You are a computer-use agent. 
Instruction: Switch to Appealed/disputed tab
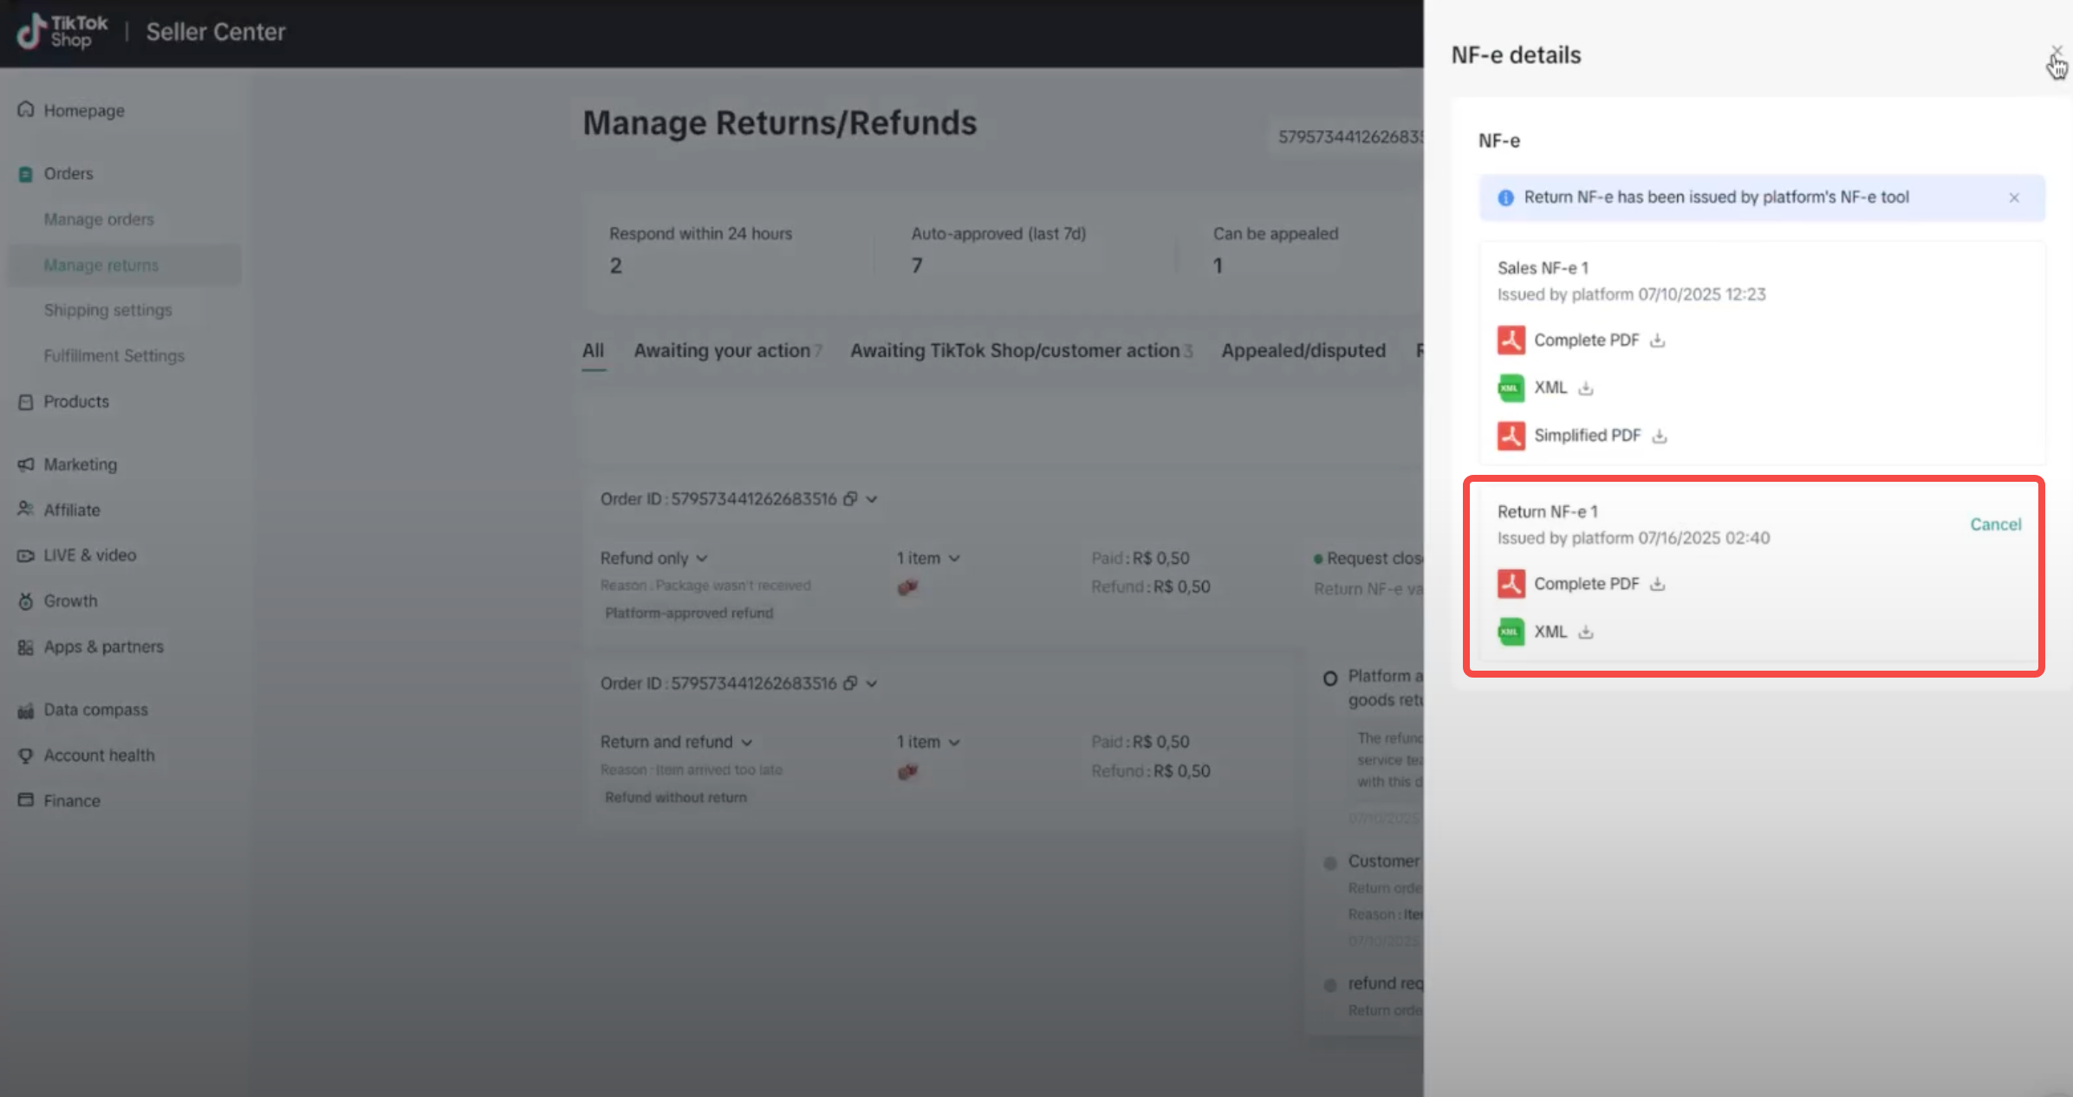pos(1303,351)
